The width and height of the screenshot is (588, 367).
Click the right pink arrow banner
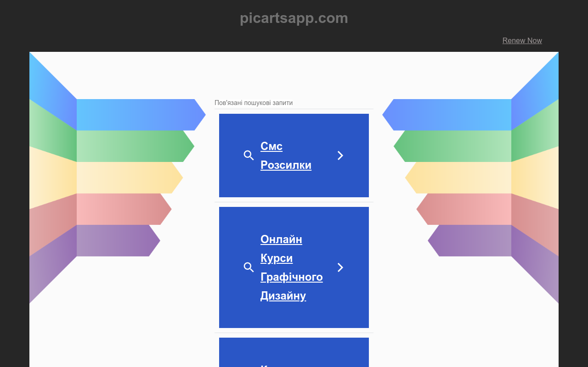coord(464,209)
